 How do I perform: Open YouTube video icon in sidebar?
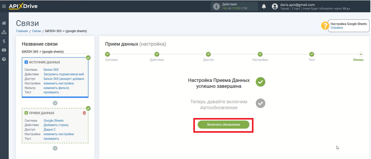4,50
